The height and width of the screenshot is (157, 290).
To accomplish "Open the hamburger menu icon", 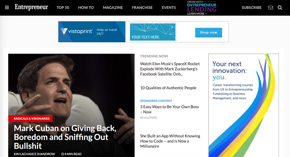I will tap(7, 8).
